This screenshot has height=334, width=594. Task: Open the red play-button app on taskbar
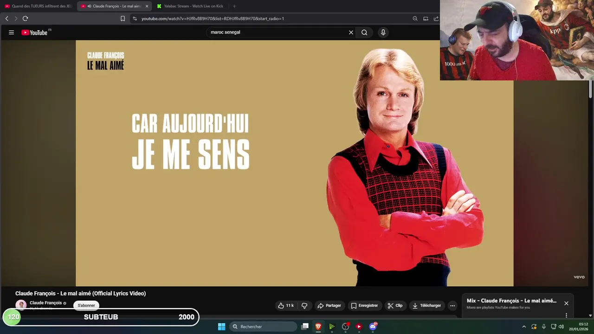coord(359,327)
